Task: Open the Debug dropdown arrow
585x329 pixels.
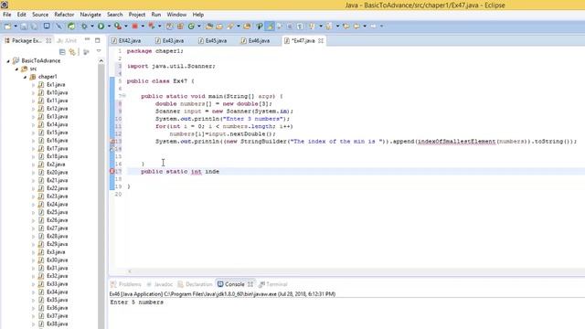Action: click(x=92, y=27)
